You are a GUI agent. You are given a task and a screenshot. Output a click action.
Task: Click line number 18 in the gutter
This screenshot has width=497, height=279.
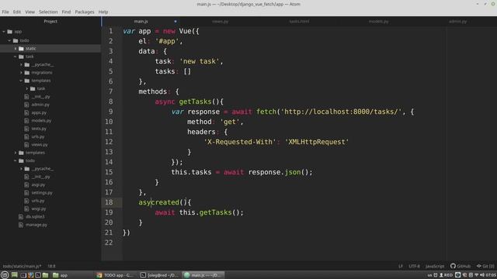coord(109,202)
